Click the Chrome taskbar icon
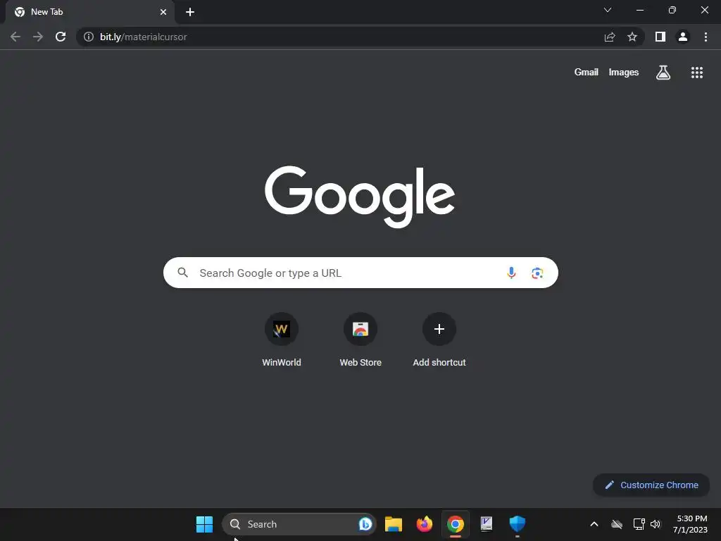Viewport: 721px width, 541px height. pyautogui.click(x=456, y=524)
